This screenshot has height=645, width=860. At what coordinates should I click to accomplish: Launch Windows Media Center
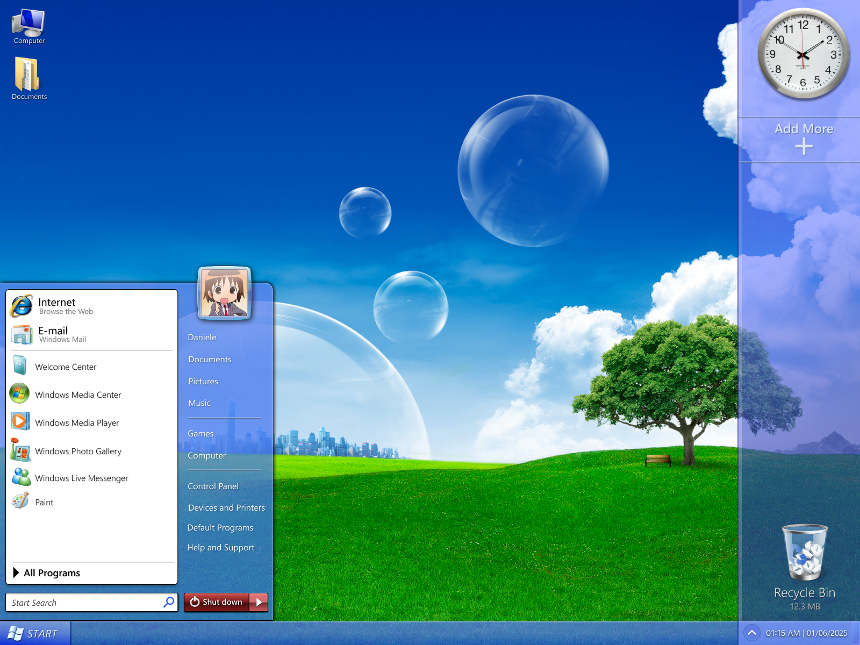(x=77, y=395)
